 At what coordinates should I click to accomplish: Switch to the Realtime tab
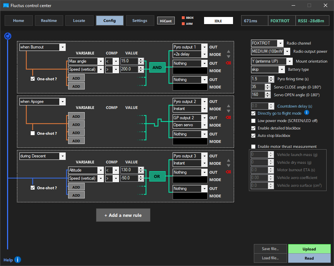(49, 21)
